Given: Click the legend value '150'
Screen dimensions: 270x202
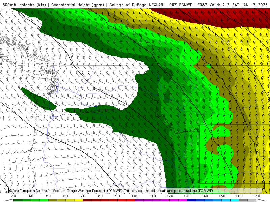Looking at the screenshot, I should (222, 196).
